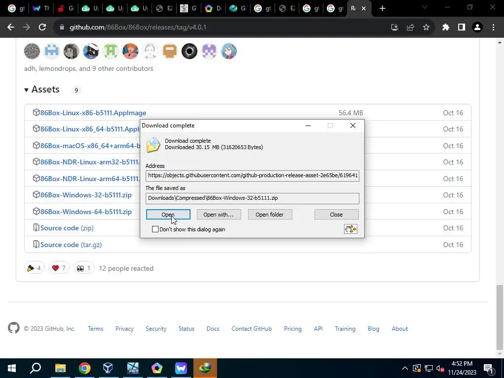The width and height of the screenshot is (504, 378).
Task: Share this page using the share icon
Action: (410, 28)
